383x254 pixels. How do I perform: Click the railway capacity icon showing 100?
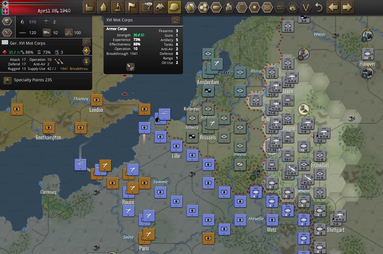click(69, 32)
